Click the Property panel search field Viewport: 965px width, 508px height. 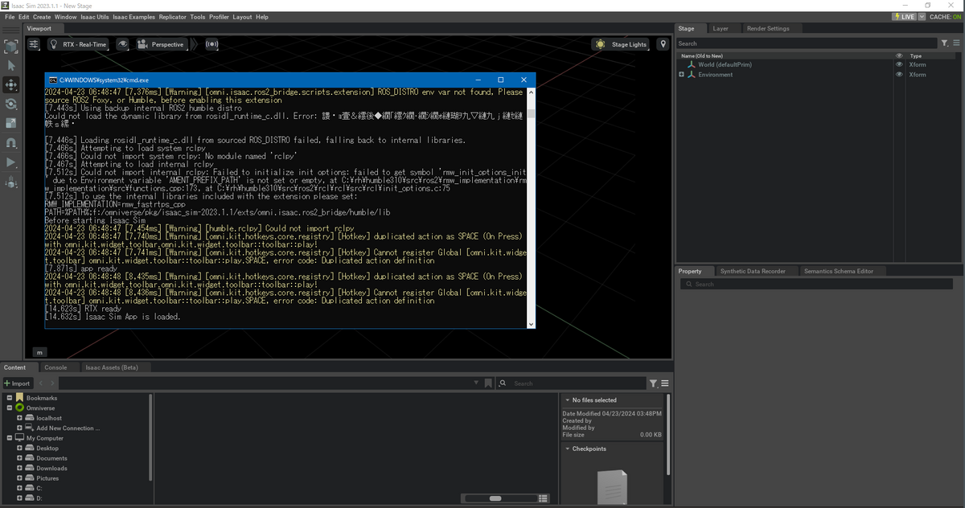click(816, 284)
